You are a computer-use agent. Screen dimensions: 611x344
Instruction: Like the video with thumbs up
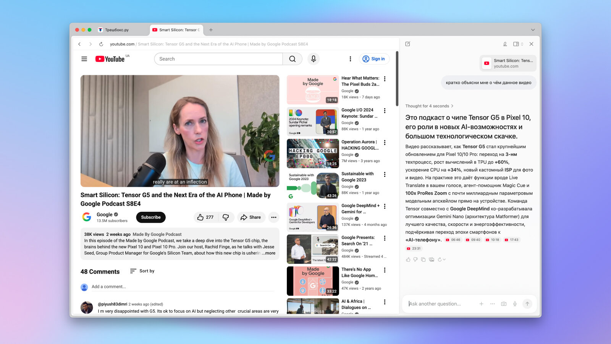pyautogui.click(x=205, y=217)
